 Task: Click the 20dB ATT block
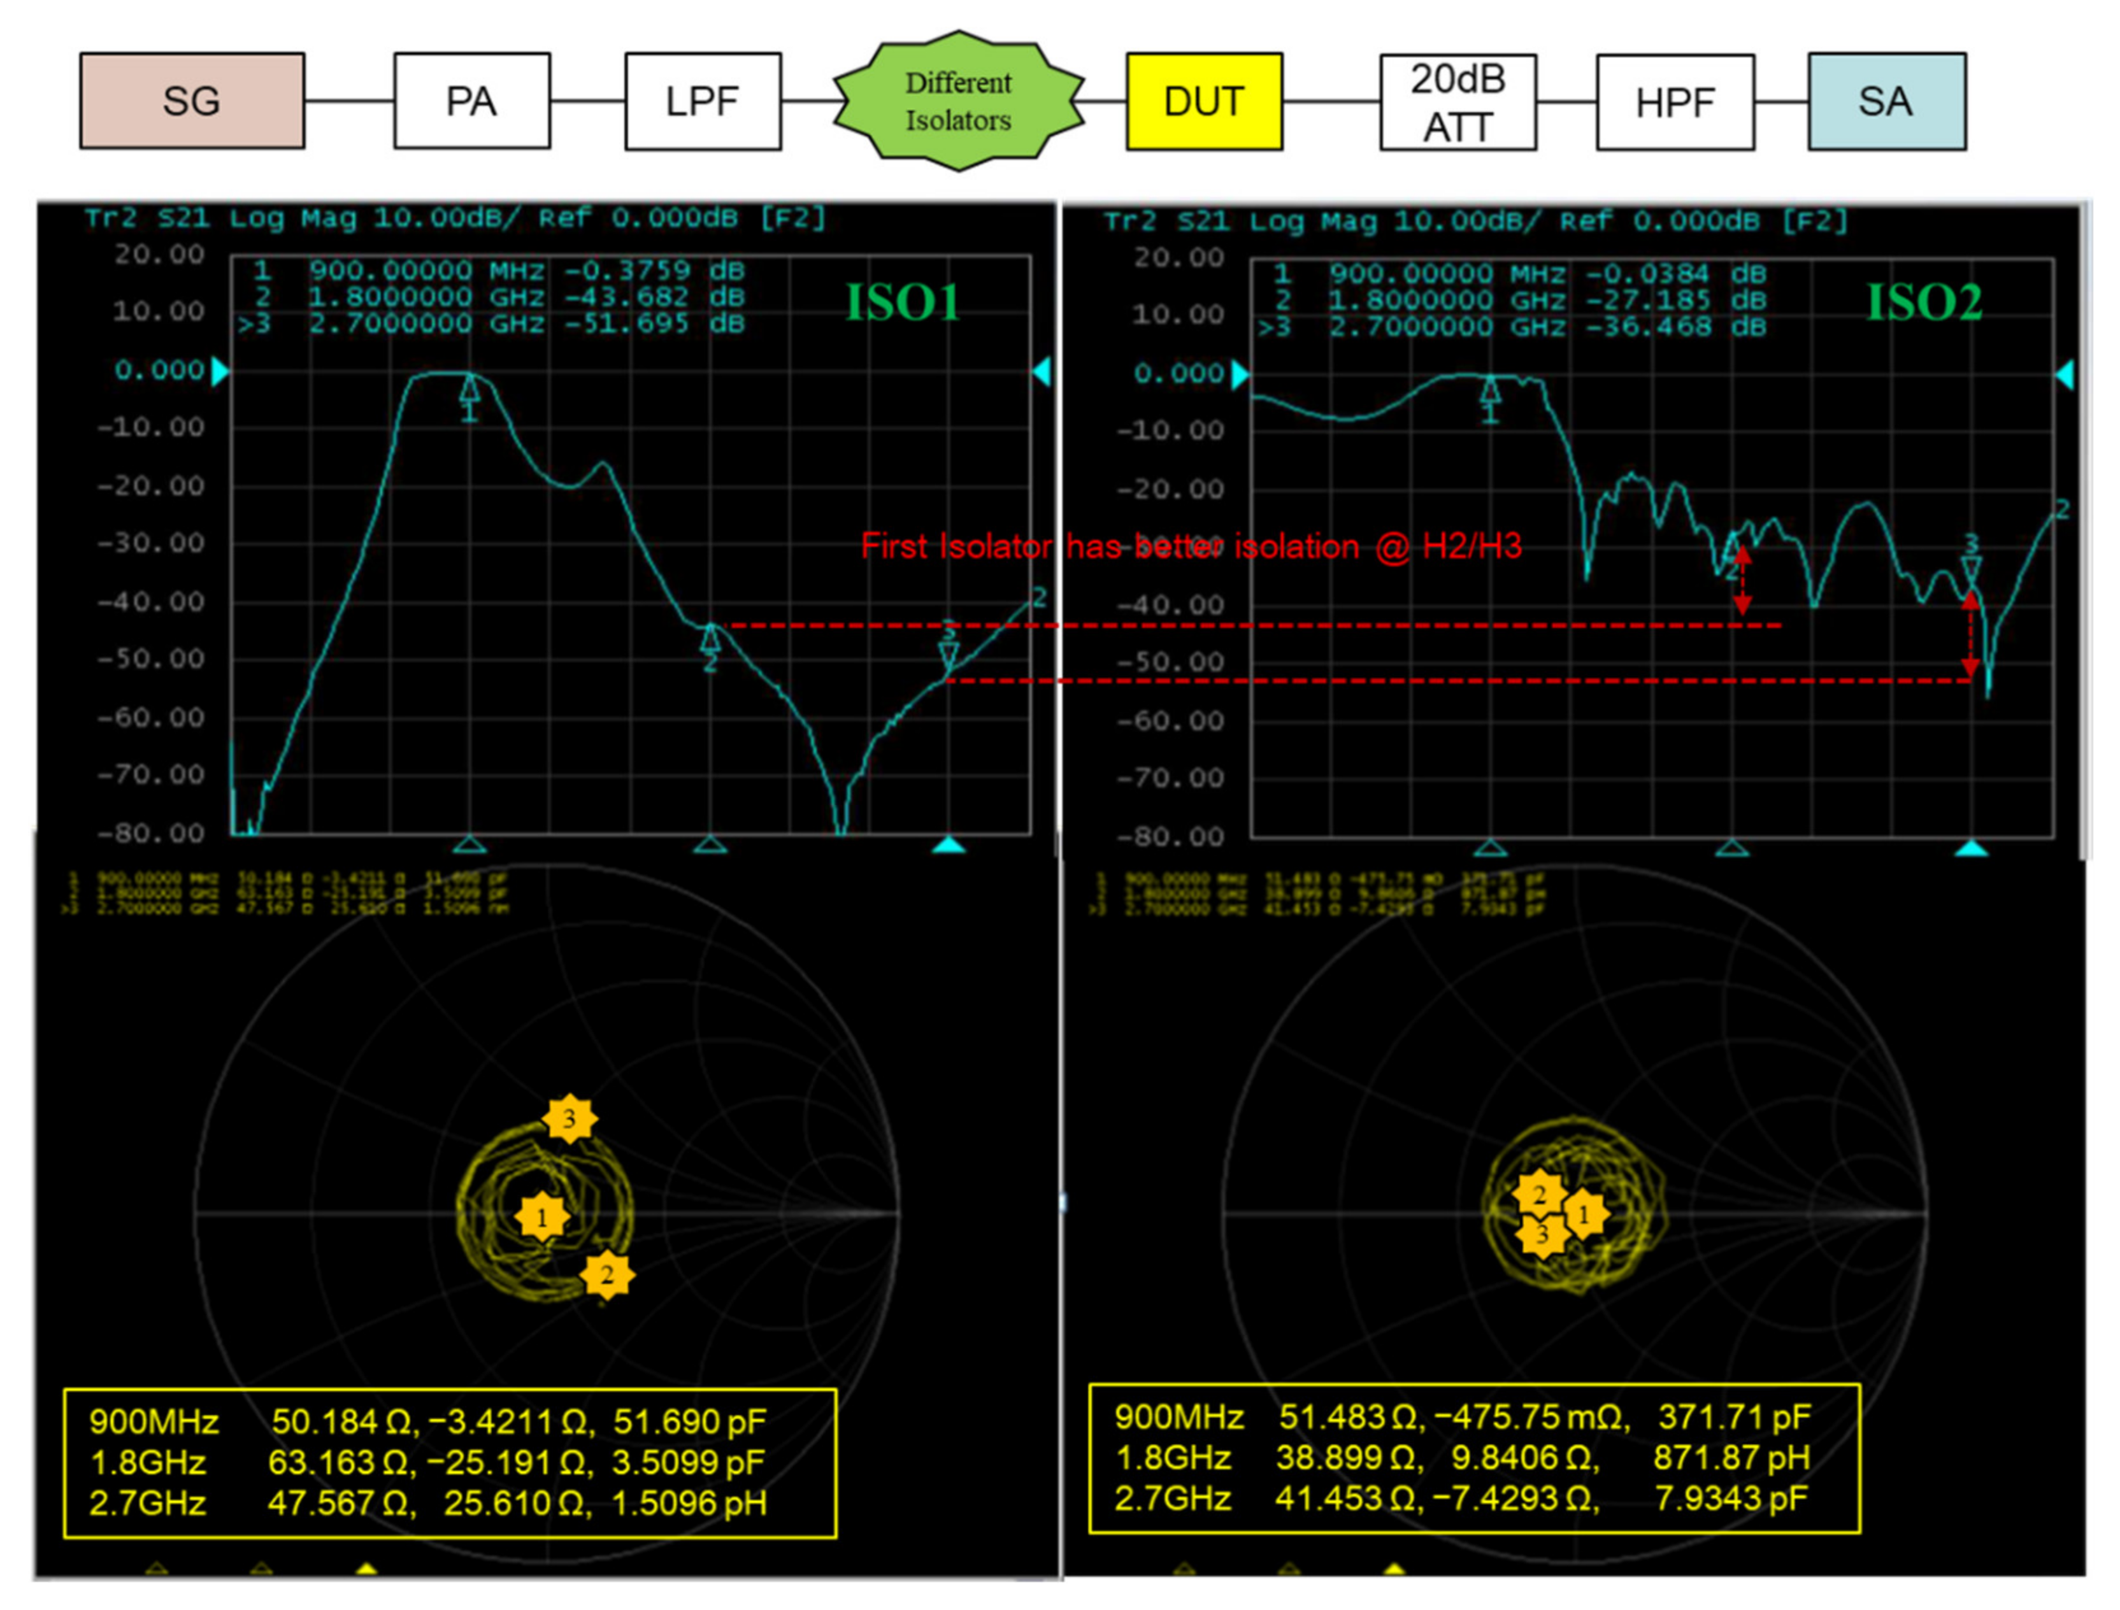pyautogui.click(x=1457, y=103)
